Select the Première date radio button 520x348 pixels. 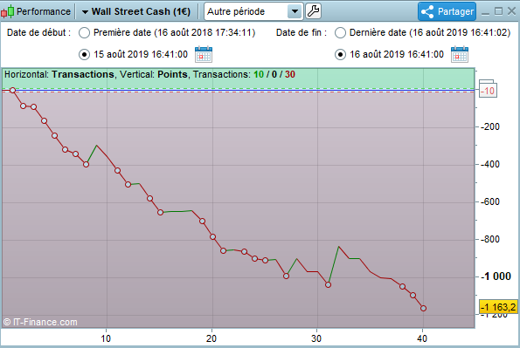point(84,33)
